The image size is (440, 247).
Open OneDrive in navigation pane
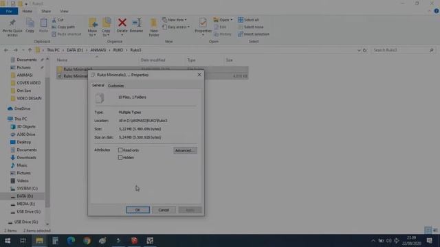point(19,108)
